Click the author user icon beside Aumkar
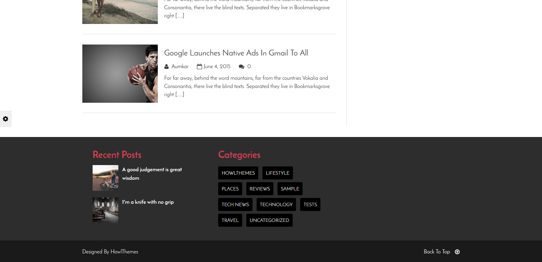 pos(166,66)
